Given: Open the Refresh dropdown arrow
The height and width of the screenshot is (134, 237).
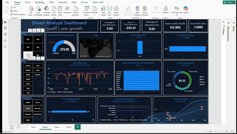Looking at the screenshot, I should [x=94, y=15].
